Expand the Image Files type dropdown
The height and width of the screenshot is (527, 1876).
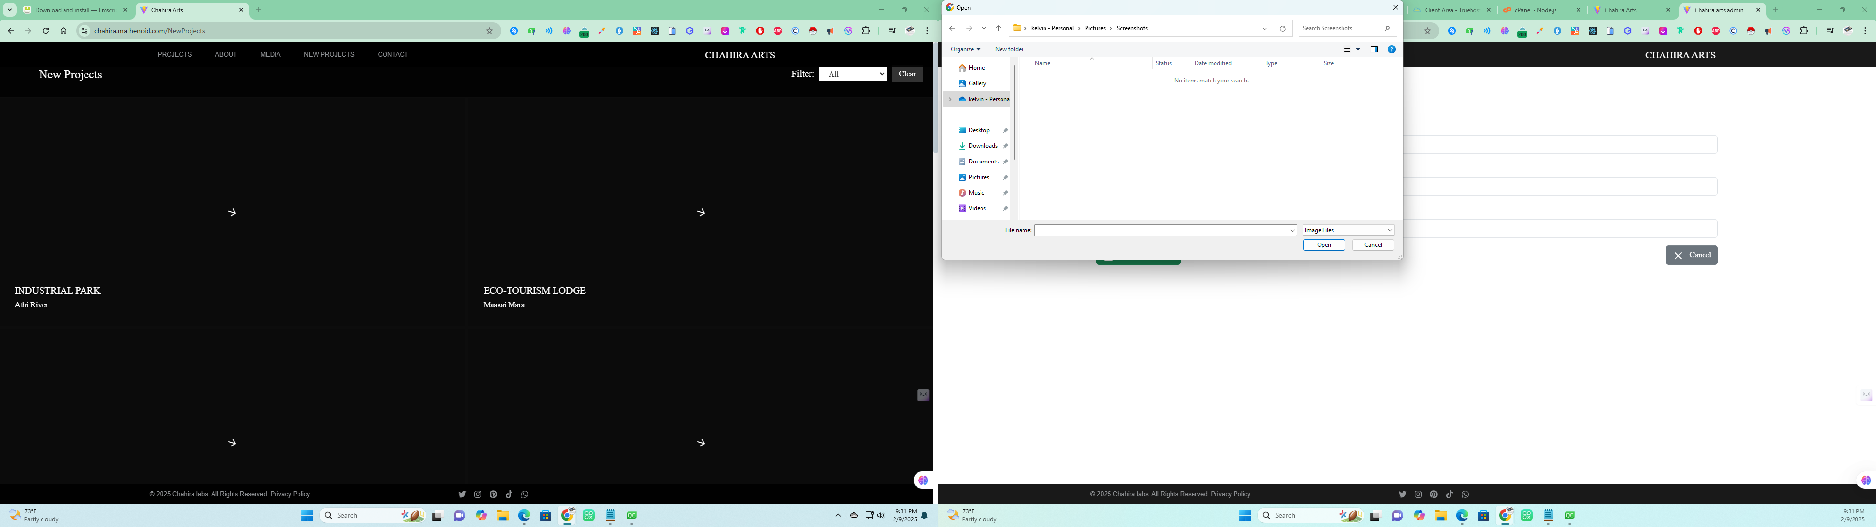[x=1348, y=231]
